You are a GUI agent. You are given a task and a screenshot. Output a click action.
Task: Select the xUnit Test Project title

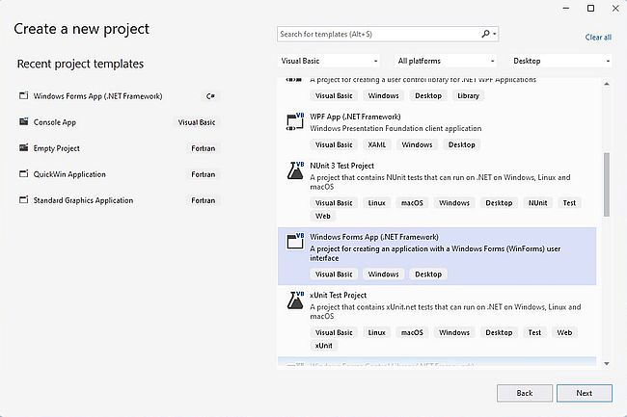tap(338, 295)
